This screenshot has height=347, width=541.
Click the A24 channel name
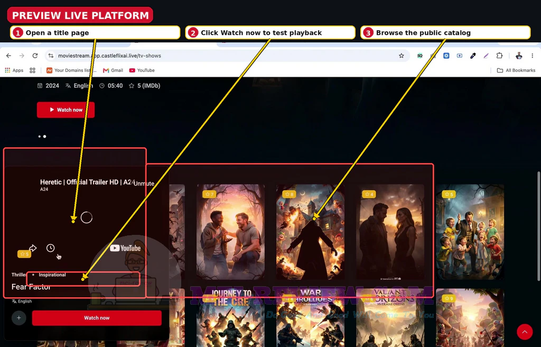[x=44, y=189]
